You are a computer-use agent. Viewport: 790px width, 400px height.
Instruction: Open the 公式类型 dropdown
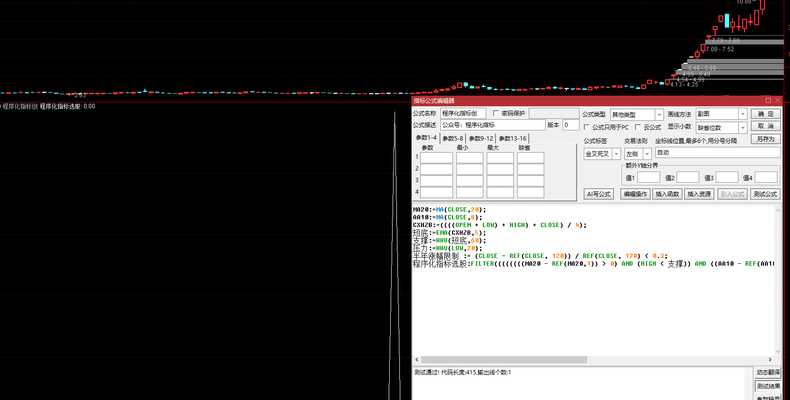click(659, 114)
